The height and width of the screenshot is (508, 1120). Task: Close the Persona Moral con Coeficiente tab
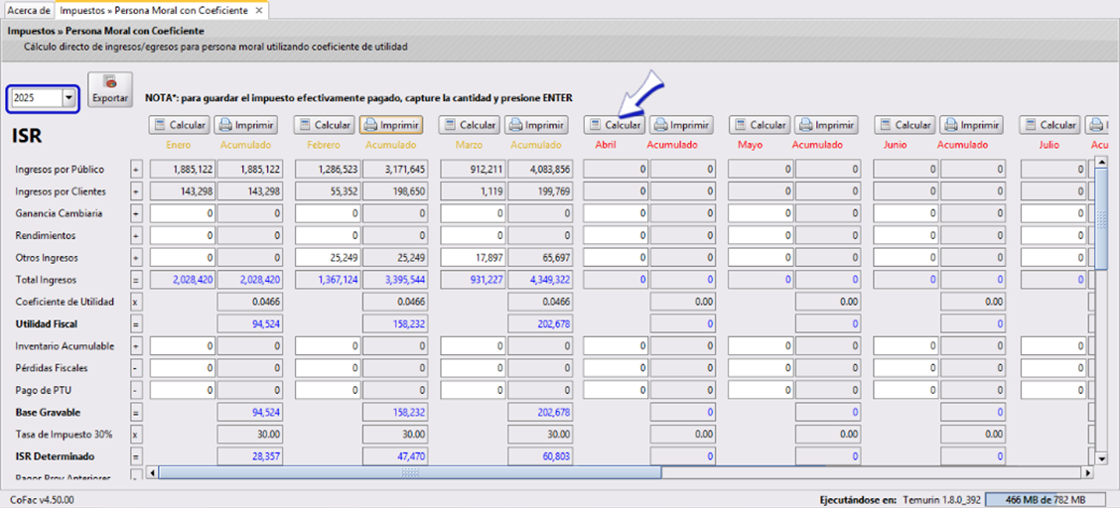click(x=259, y=10)
